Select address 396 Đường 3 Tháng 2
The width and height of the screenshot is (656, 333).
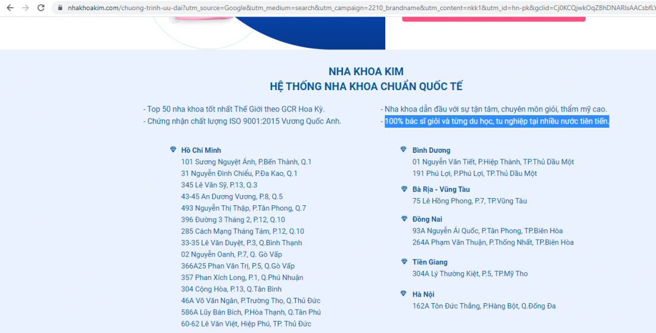233,220
